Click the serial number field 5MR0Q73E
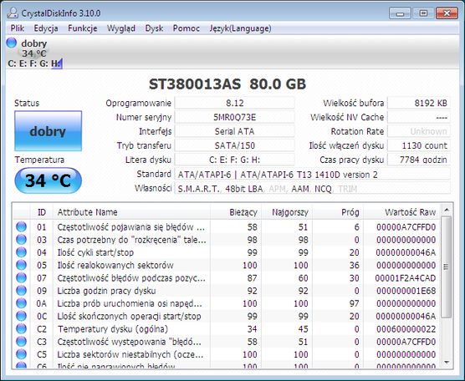 (x=234, y=117)
